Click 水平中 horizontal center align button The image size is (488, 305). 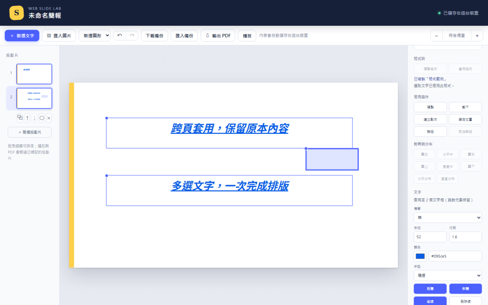[448, 154]
